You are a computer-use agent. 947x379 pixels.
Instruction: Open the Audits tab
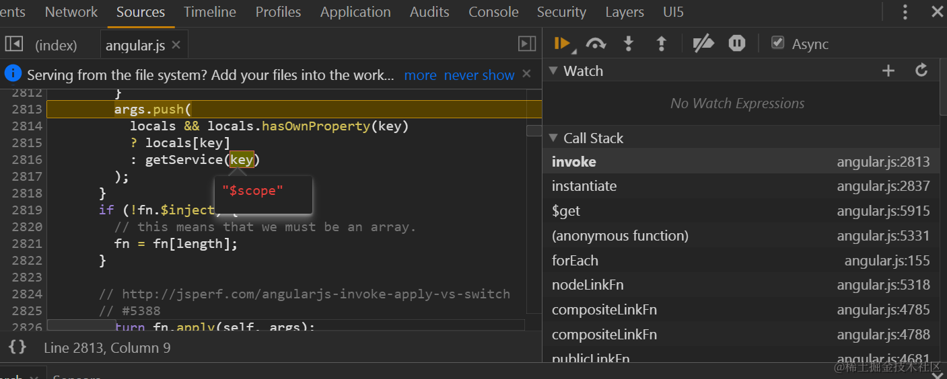429,12
